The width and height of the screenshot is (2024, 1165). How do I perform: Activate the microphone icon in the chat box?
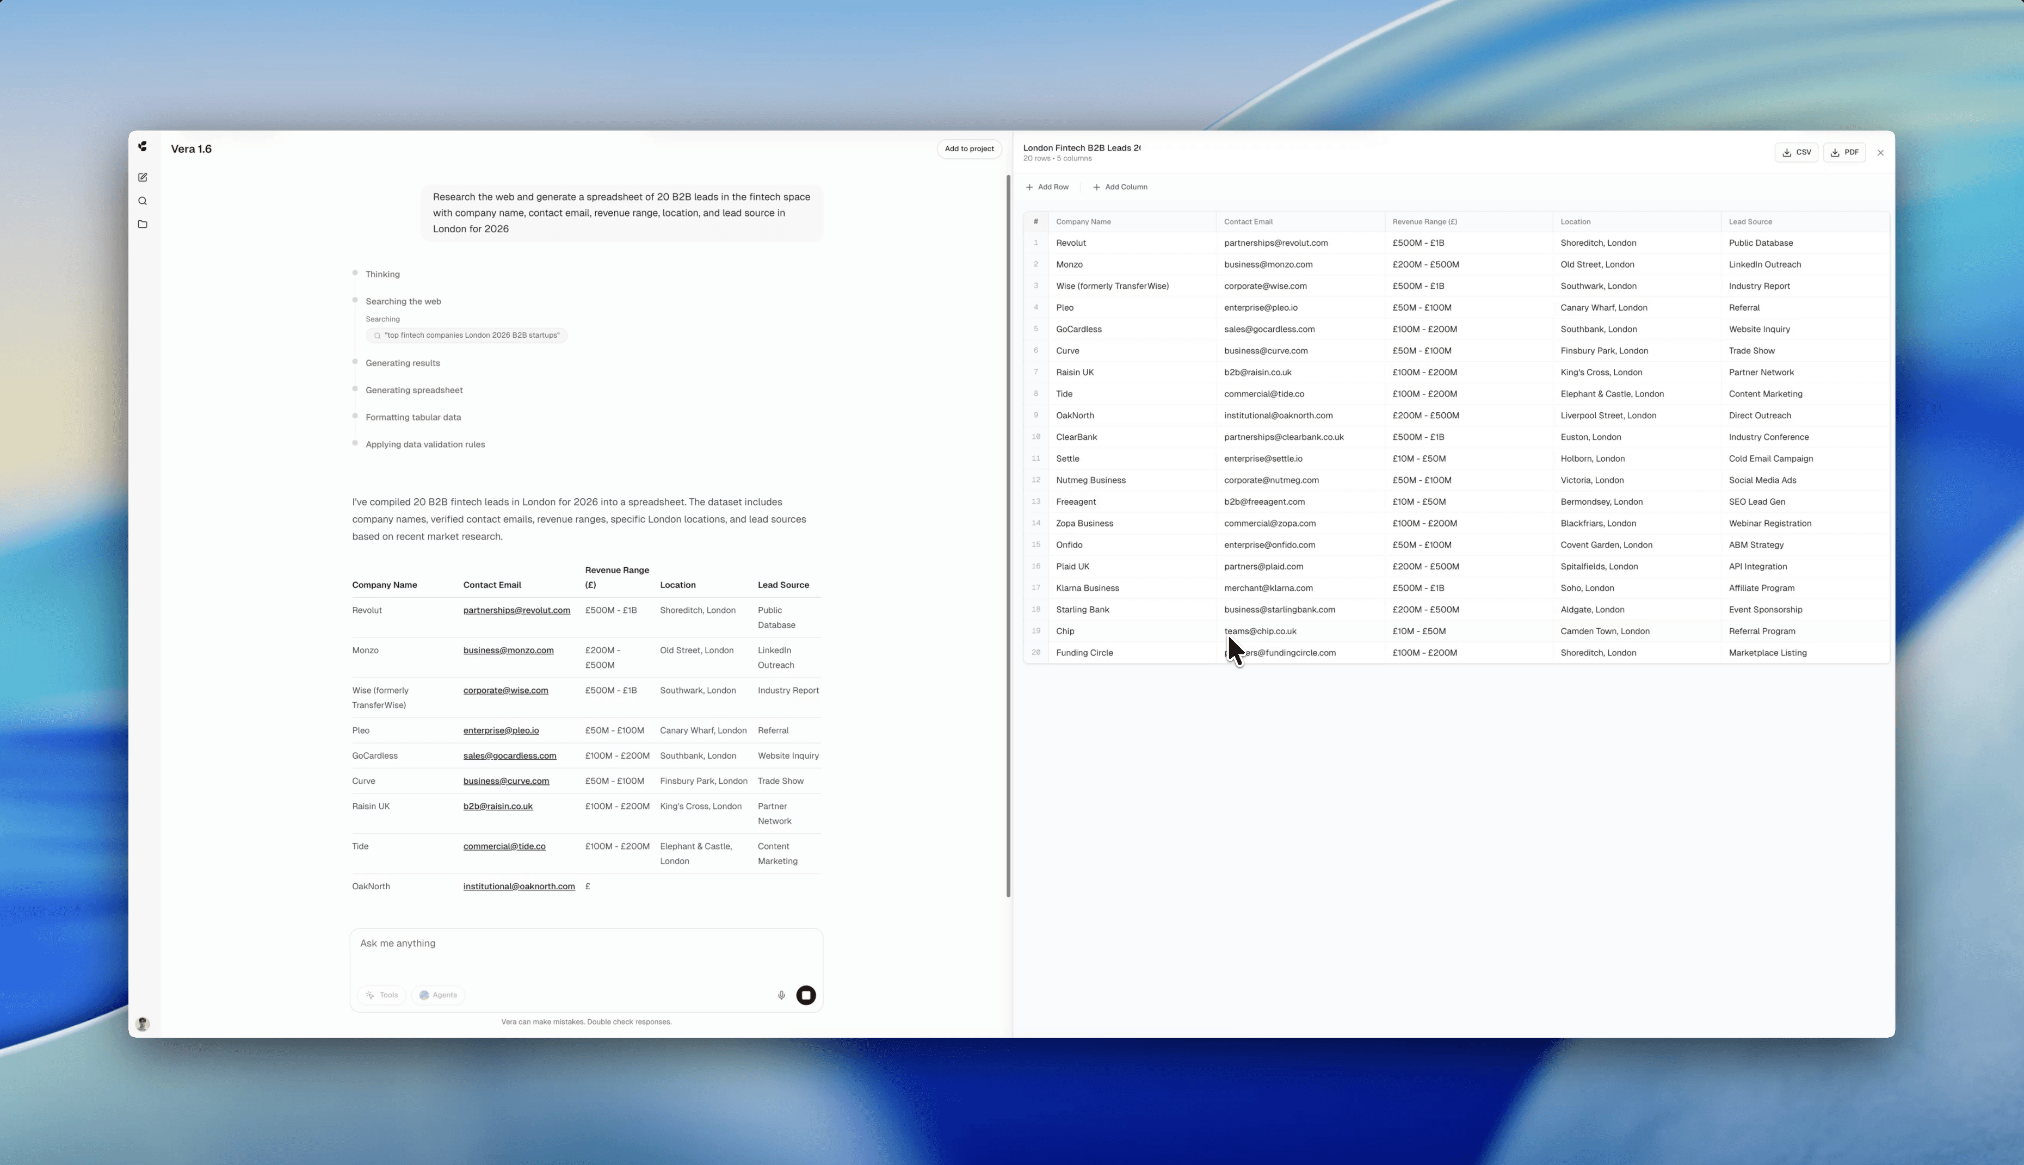click(x=781, y=995)
